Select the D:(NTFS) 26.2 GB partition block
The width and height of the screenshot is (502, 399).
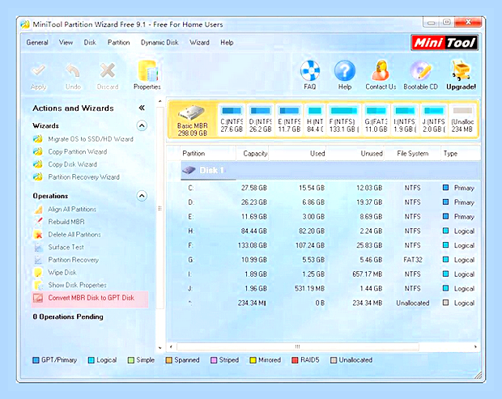click(x=260, y=120)
